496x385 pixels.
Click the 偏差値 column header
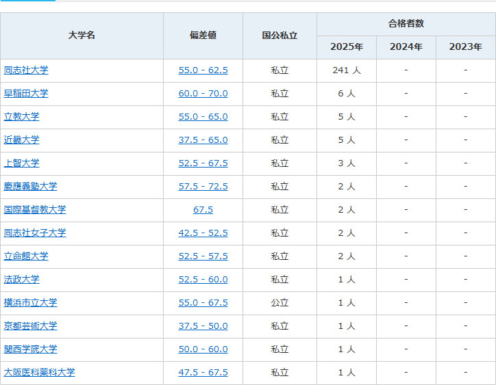[x=203, y=36]
